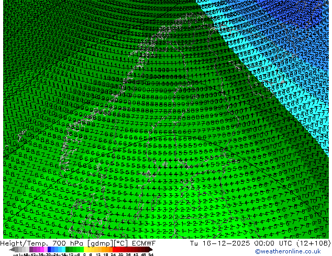Click the dark maroon right arrow end of legend
The height and width of the screenshot is (256, 332).
click(x=151, y=249)
